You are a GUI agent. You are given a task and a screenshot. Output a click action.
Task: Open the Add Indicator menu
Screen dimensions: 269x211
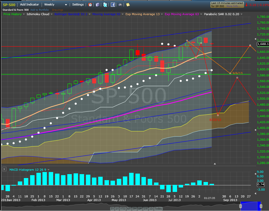pyautogui.click(x=30, y=5)
